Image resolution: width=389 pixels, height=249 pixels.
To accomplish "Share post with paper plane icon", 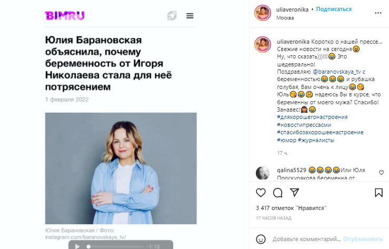I will [x=294, y=193].
